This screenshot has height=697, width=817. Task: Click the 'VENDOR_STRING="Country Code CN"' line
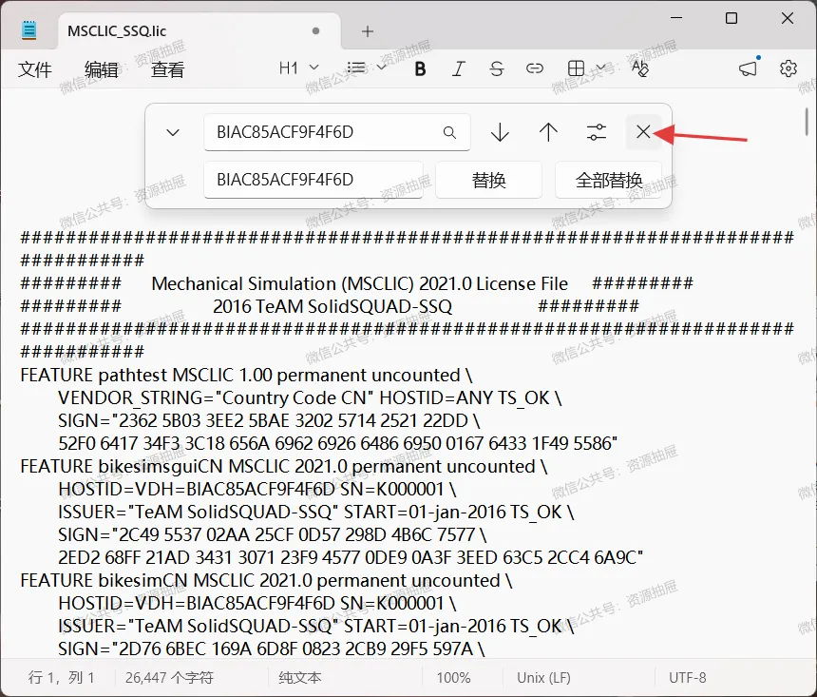click(x=310, y=398)
